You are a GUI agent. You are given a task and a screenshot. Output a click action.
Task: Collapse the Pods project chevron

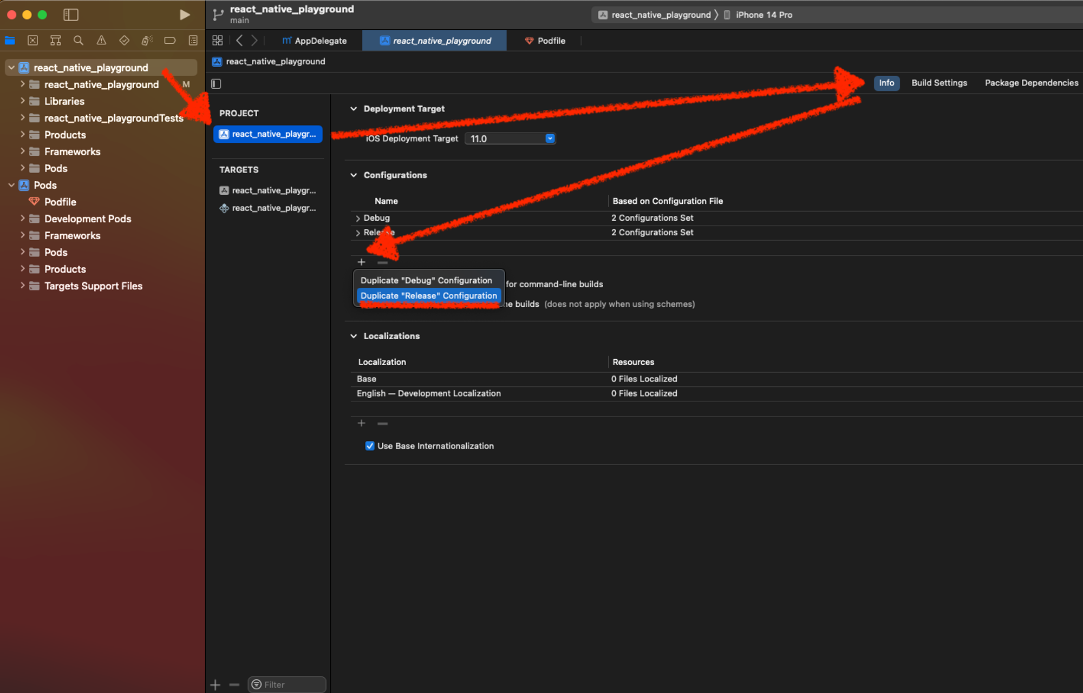(11, 185)
